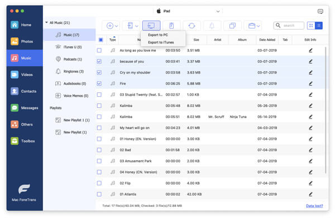Click the duplicate copy toolbar icon
Image resolution: width=335 pixels, height=218 pixels.
232,26
